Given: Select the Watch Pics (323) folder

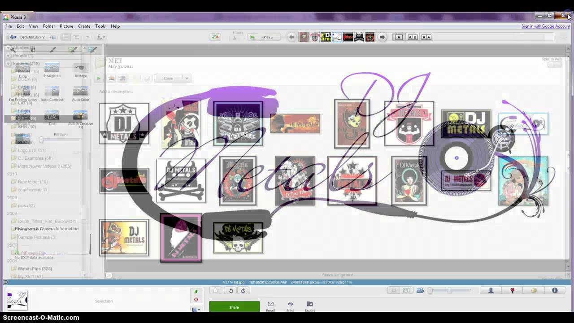Looking at the screenshot, I should pos(35,269).
